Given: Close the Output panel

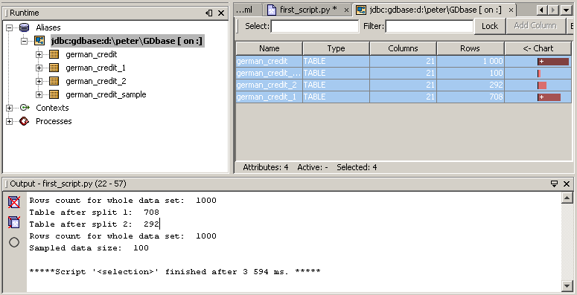Looking at the screenshot, I should 567,184.
